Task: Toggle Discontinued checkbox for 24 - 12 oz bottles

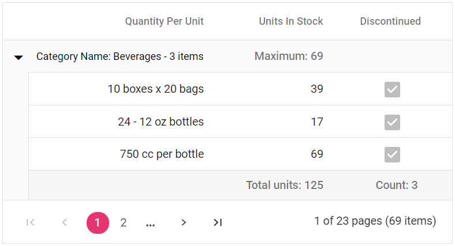Action: tap(392, 122)
